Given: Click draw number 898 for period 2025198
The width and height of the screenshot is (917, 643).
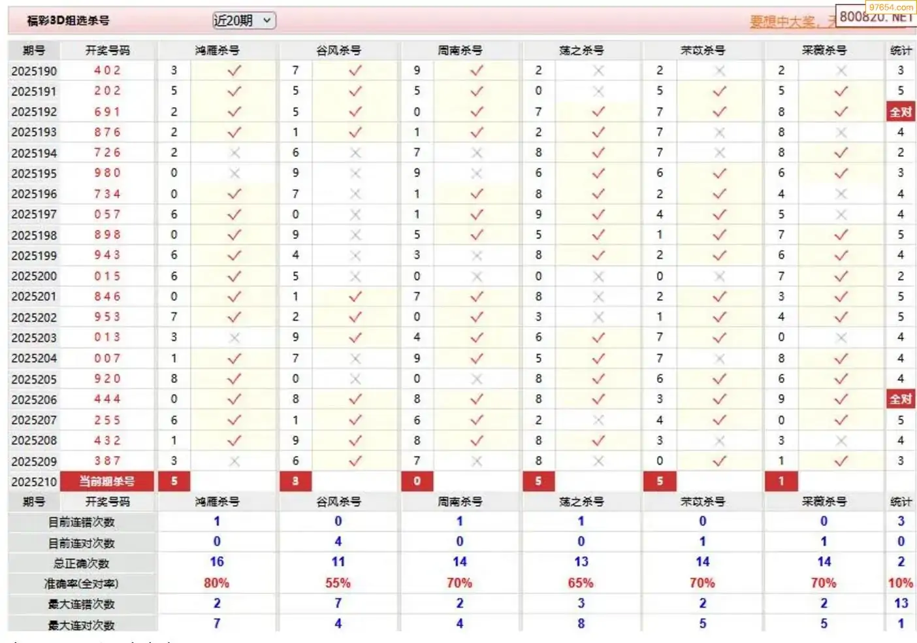Looking at the screenshot, I should [x=107, y=235].
